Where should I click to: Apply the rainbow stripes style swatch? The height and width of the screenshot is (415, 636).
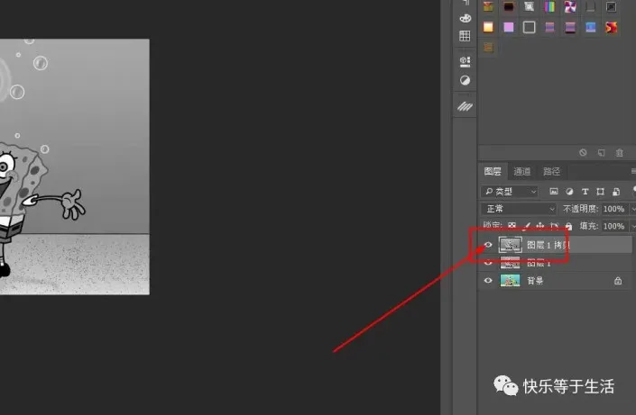click(x=549, y=6)
